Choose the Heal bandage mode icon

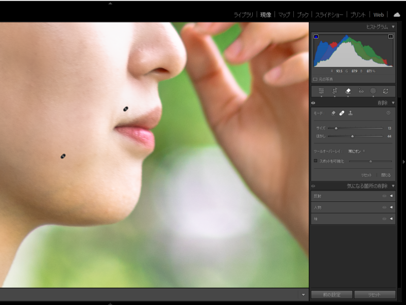(x=342, y=113)
